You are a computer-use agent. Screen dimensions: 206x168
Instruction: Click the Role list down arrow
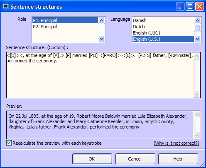101,39
